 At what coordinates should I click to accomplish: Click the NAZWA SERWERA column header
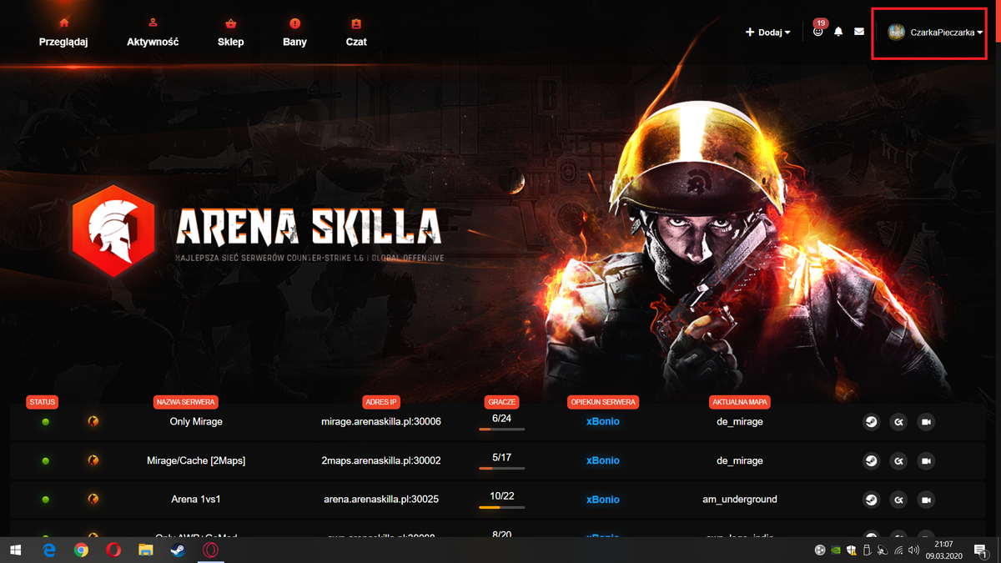[185, 402]
